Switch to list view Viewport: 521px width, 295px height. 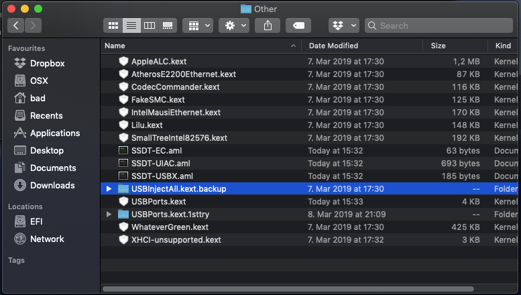click(x=131, y=25)
